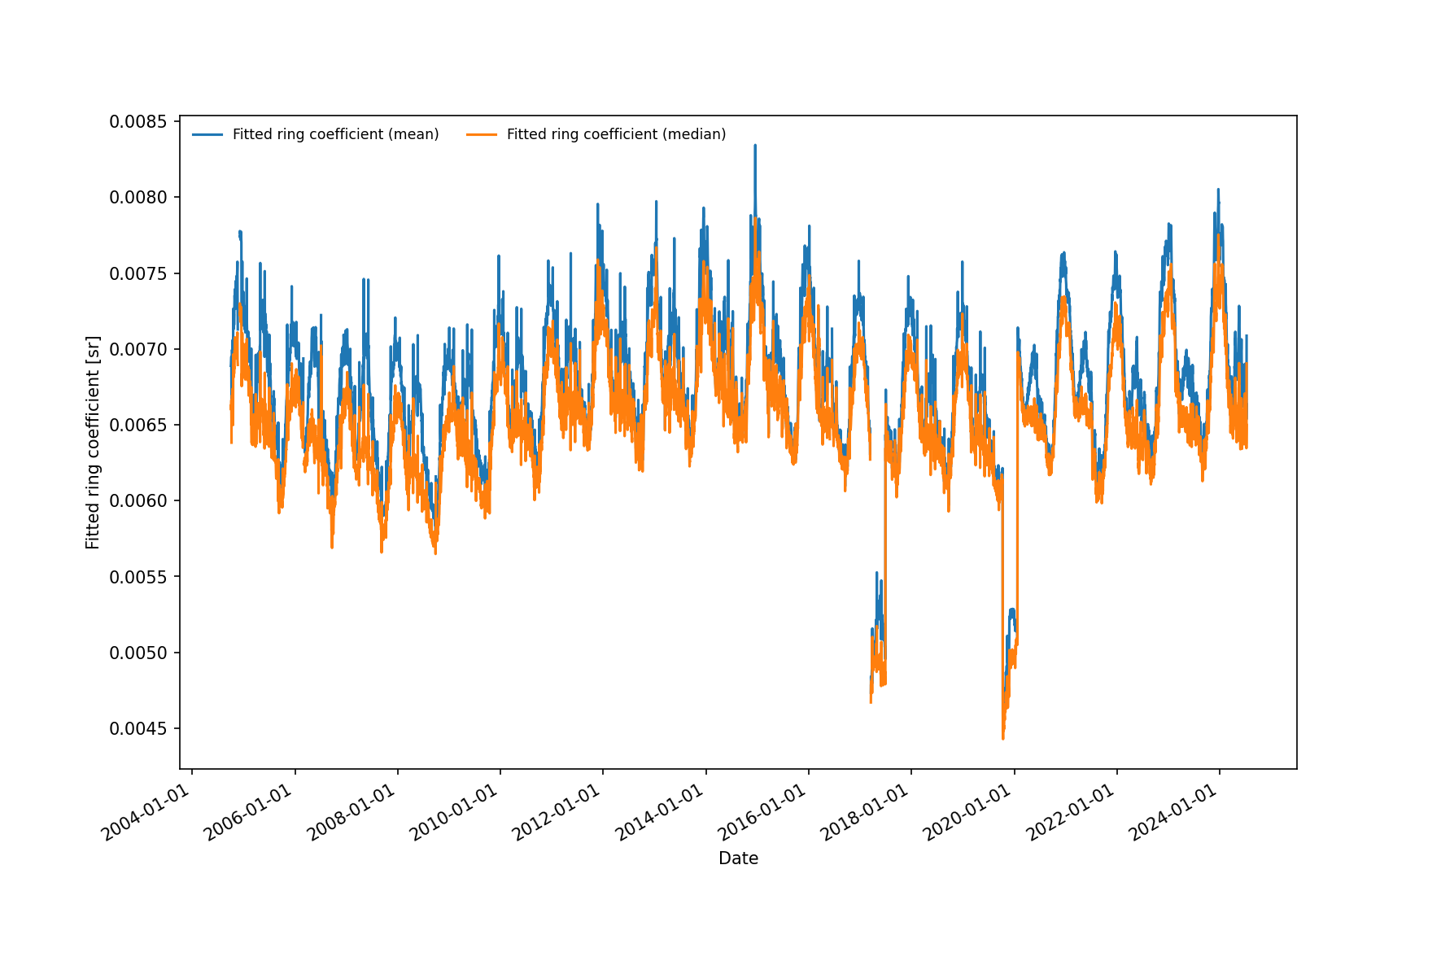Click the blue mean legend line sample

click(x=207, y=134)
